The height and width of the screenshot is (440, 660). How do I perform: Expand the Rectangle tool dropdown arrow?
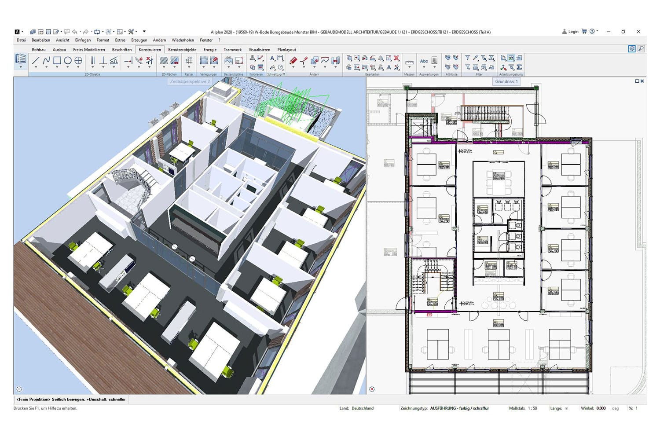(x=57, y=68)
